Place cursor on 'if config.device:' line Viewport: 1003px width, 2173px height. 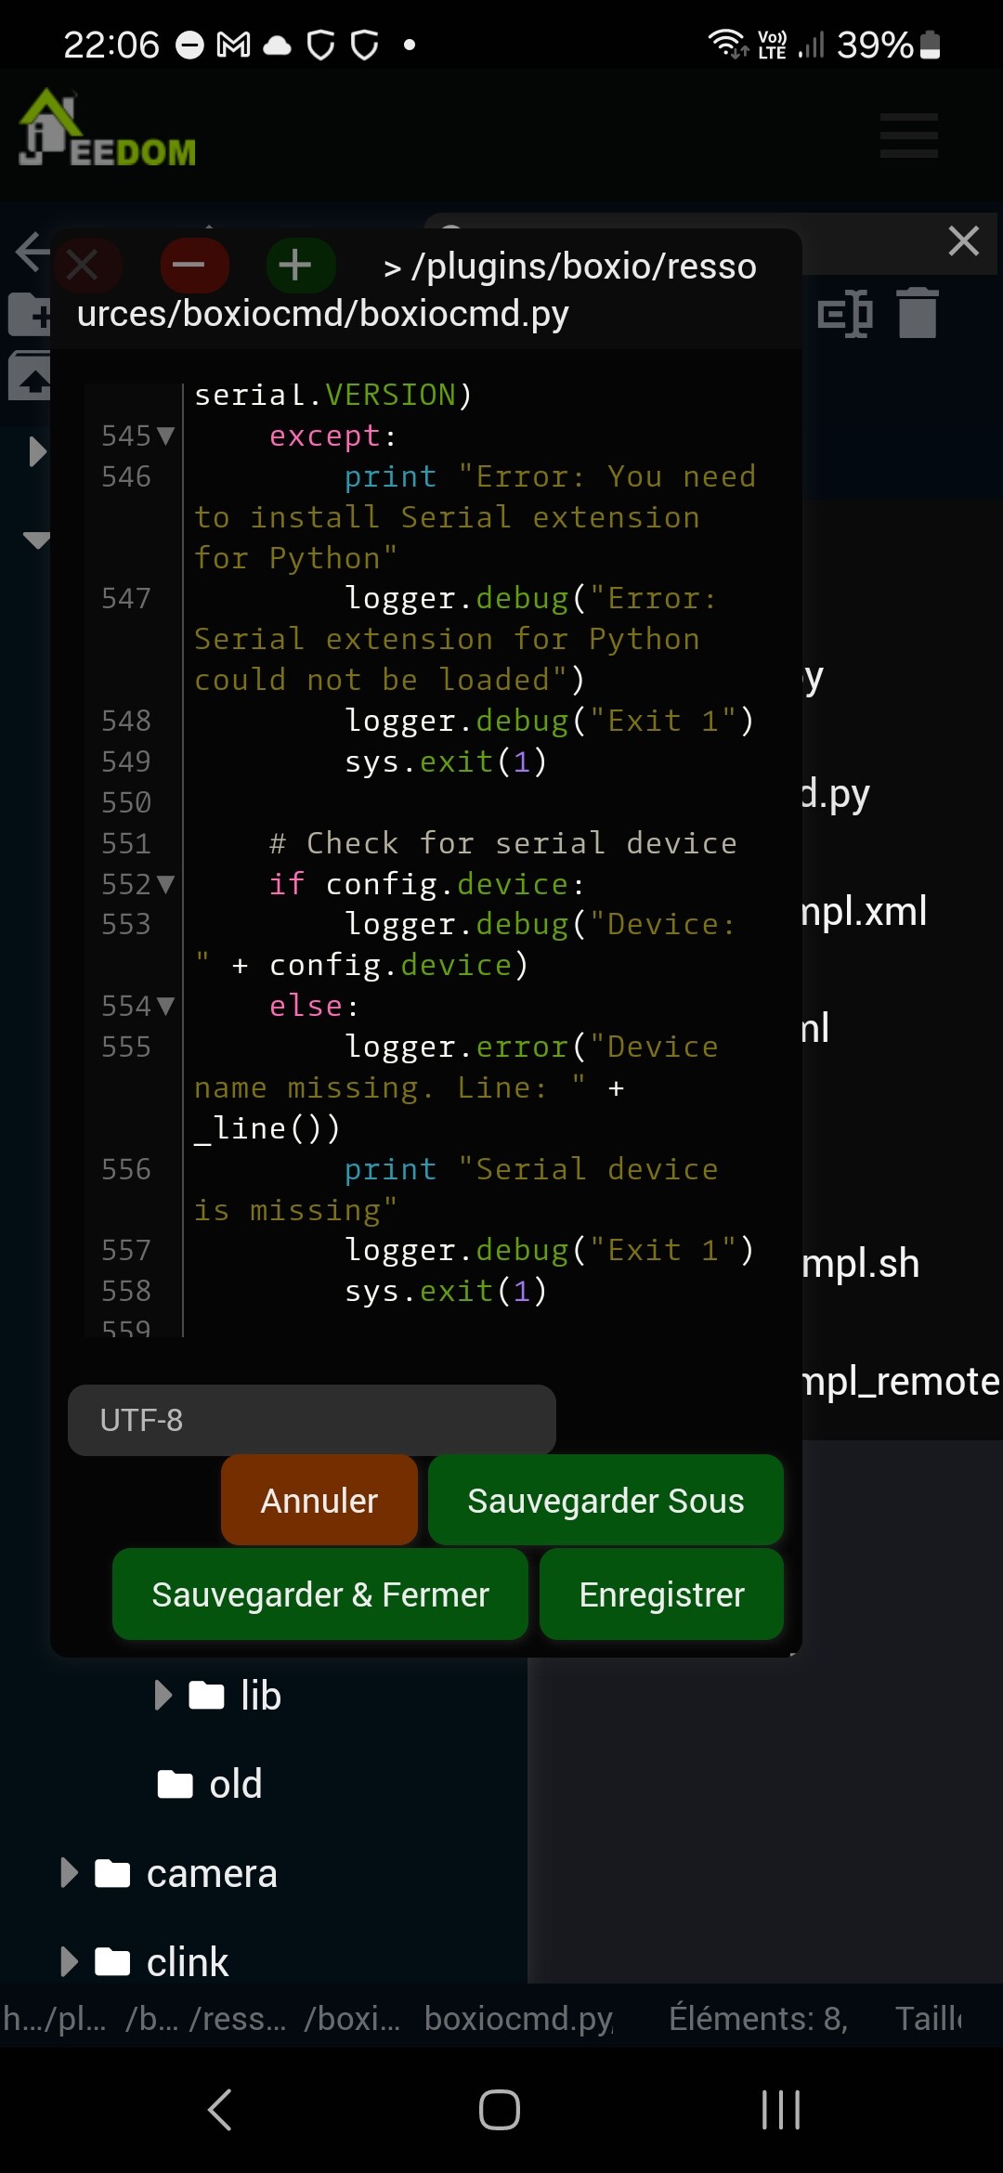pyautogui.click(x=426, y=884)
